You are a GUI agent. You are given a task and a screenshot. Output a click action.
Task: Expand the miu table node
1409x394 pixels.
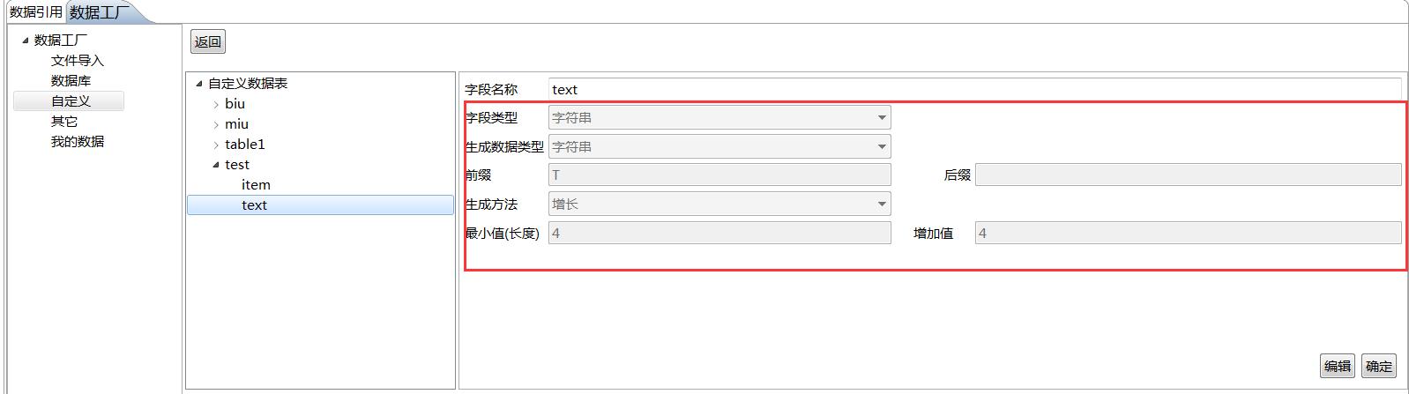point(216,124)
